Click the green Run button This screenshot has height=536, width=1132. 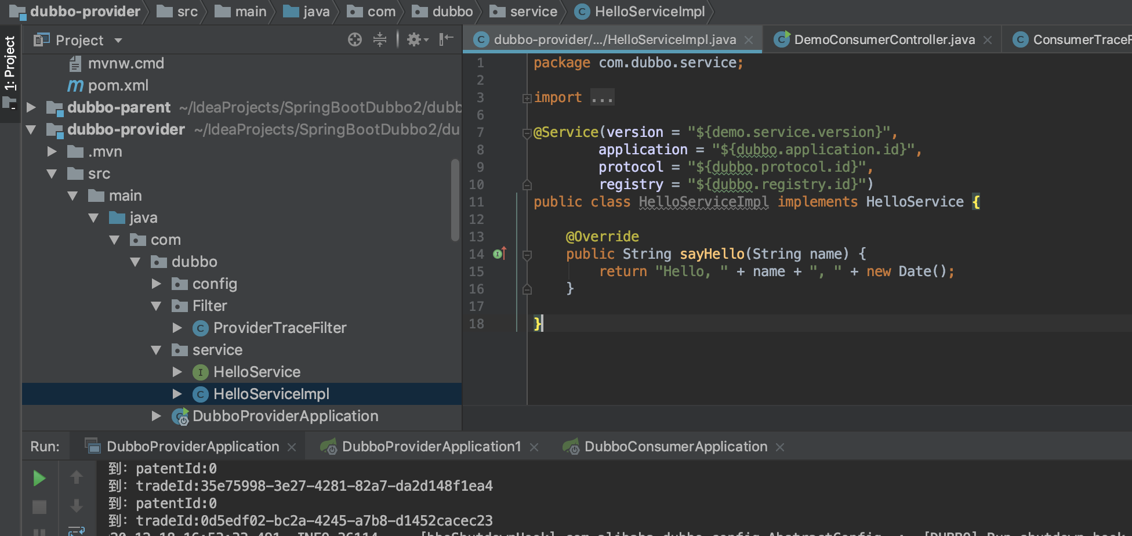(39, 478)
